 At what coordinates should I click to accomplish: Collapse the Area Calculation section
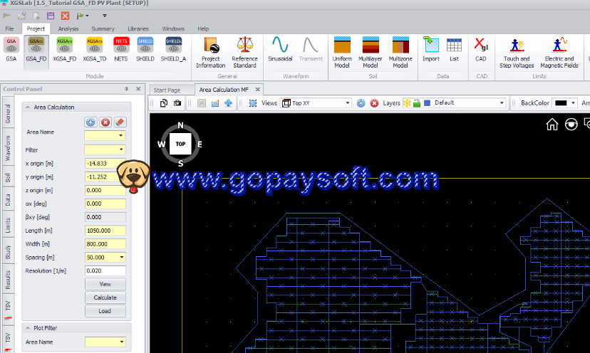28,107
